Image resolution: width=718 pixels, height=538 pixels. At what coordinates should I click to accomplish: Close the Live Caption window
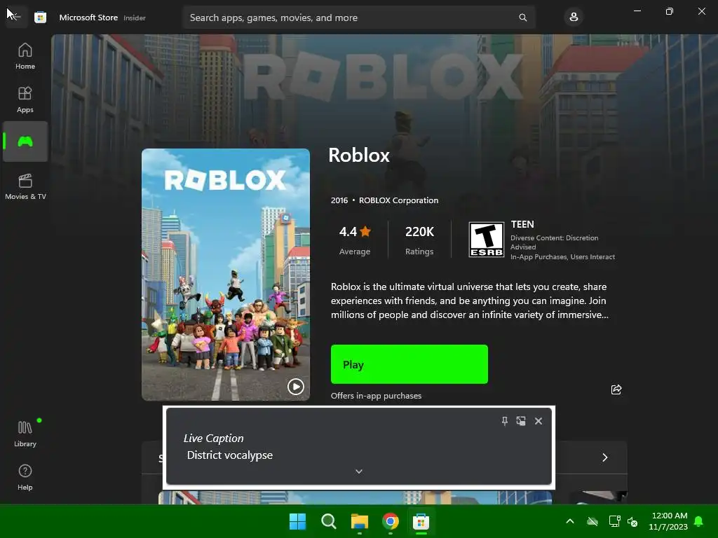(538, 421)
